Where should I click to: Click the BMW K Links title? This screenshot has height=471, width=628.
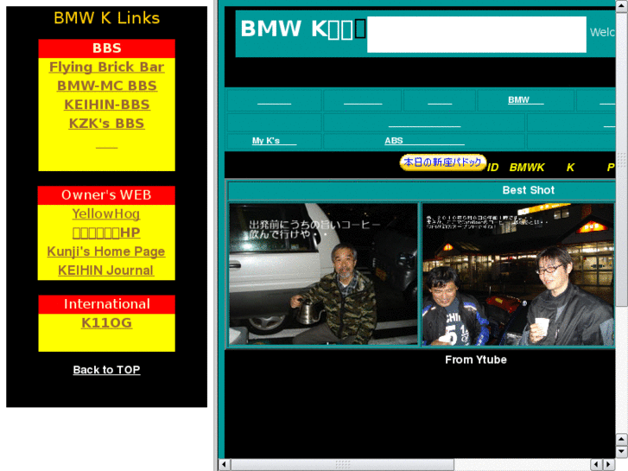click(x=106, y=18)
